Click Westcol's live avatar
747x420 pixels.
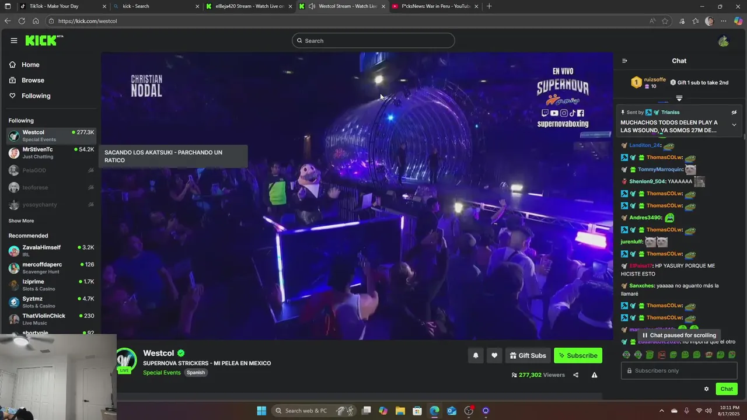pyautogui.click(x=125, y=360)
